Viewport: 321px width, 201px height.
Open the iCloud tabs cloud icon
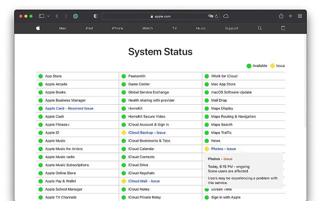tap(226, 16)
